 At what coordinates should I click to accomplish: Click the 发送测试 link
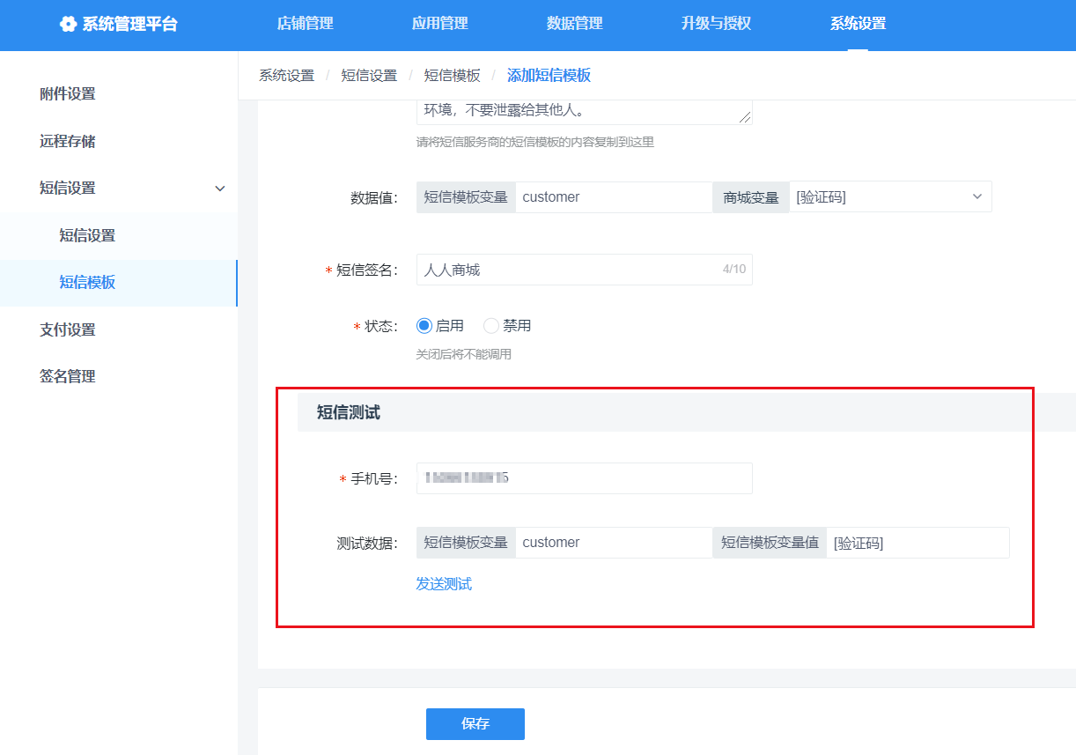tap(444, 584)
